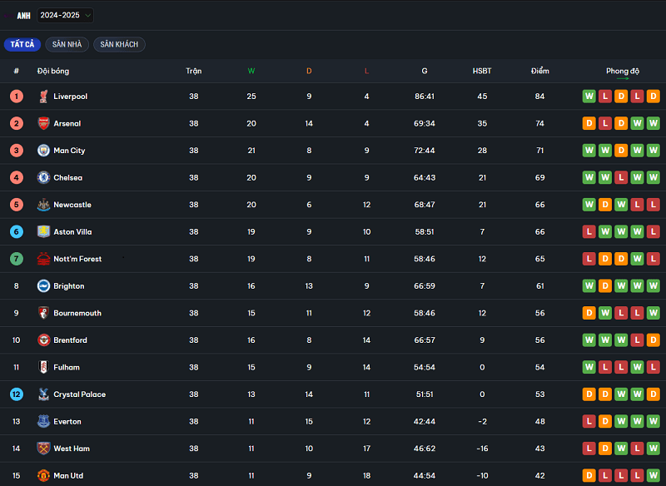Click Arsenal's rank 2 badge
The image size is (666, 486).
17,123
